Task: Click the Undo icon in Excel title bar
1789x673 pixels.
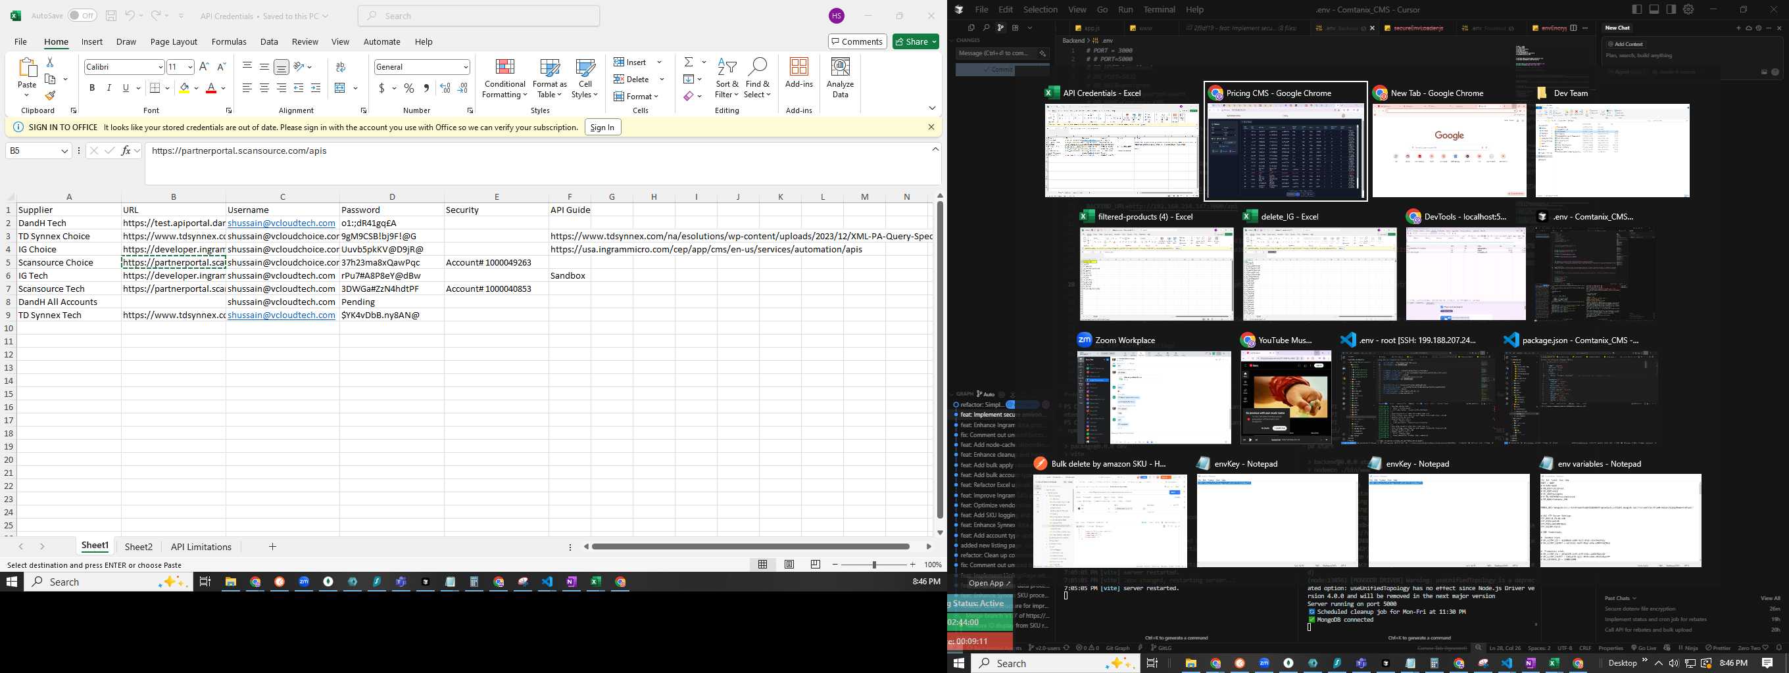Action: 130,15
